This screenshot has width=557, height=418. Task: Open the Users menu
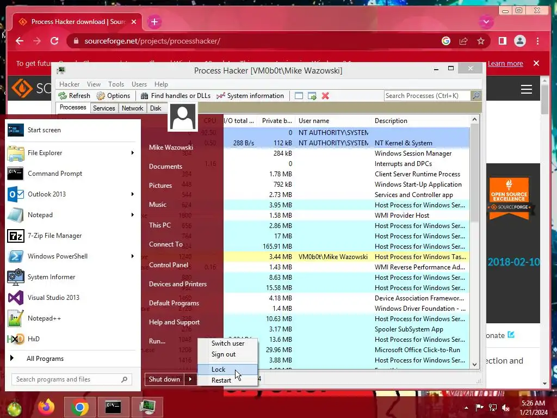[139, 84]
